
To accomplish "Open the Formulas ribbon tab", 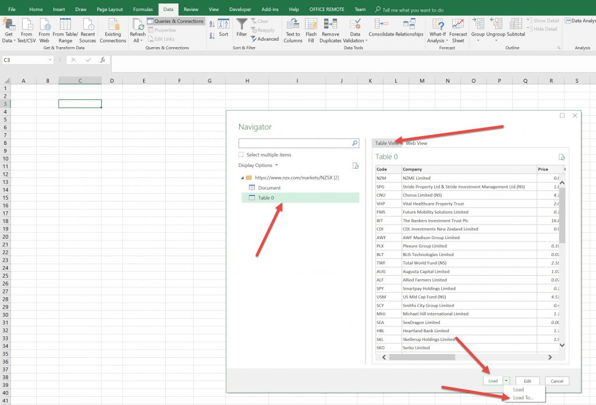I will [x=143, y=9].
